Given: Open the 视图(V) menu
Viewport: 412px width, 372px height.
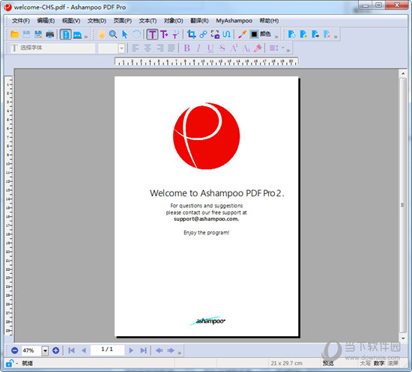Looking at the screenshot, I should [71, 20].
